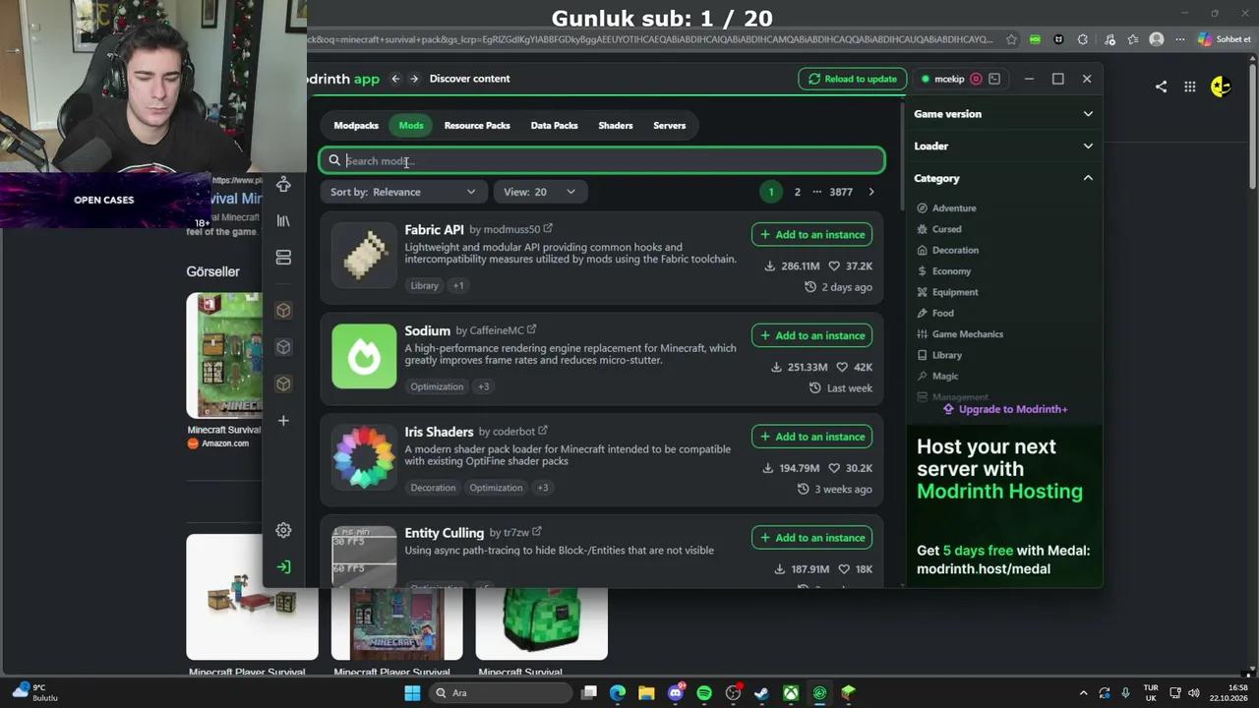The height and width of the screenshot is (708, 1259).
Task: Switch to the Resource Packs tab
Action: (x=477, y=126)
